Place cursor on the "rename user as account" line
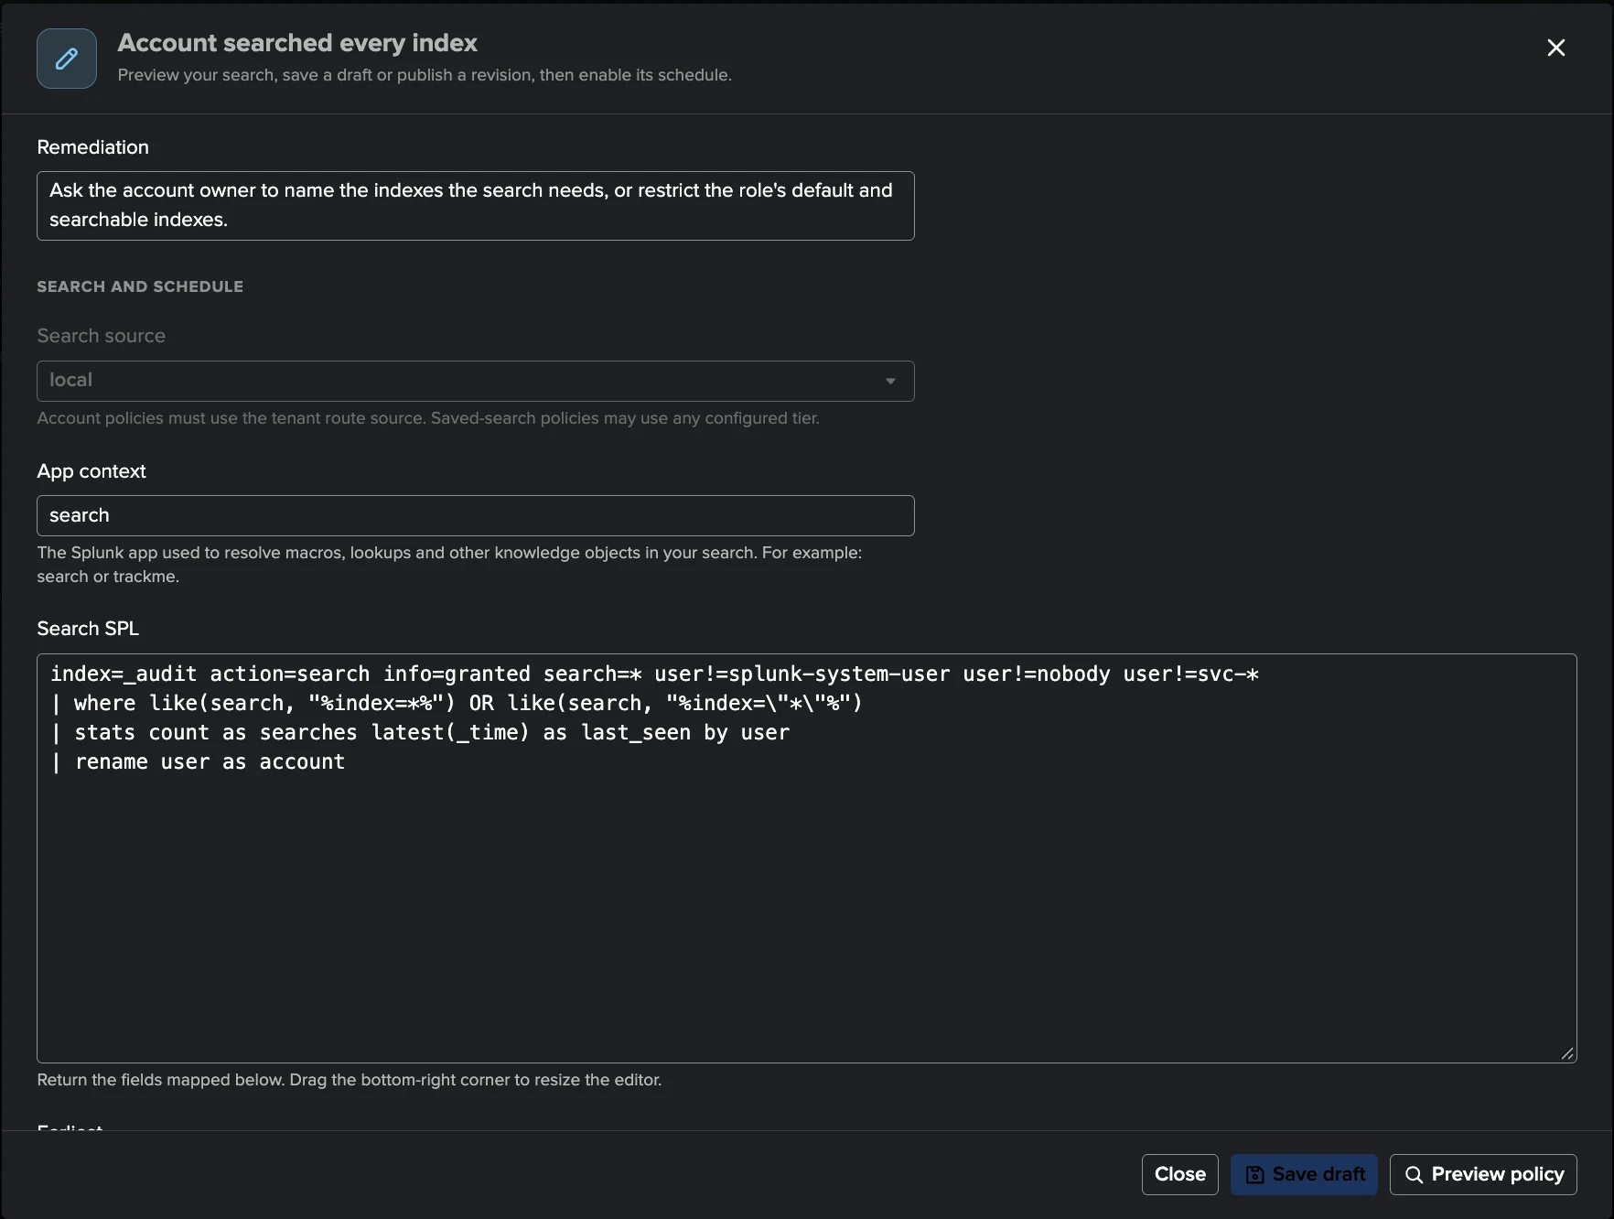This screenshot has width=1614, height=1219. pos(210,761)
